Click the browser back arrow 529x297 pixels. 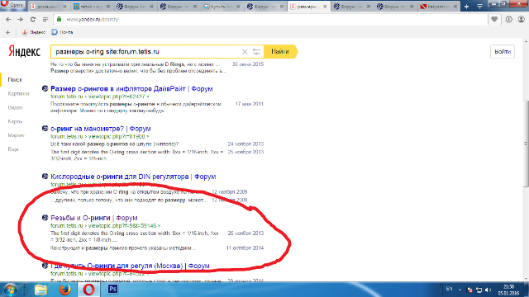pos(8,20)
